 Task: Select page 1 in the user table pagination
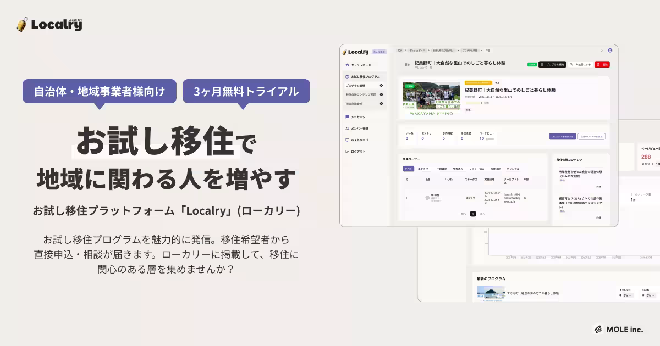click(473, 214)
